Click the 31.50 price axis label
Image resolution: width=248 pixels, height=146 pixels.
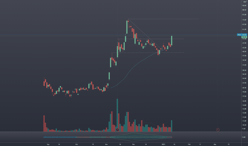click(244, 65)
